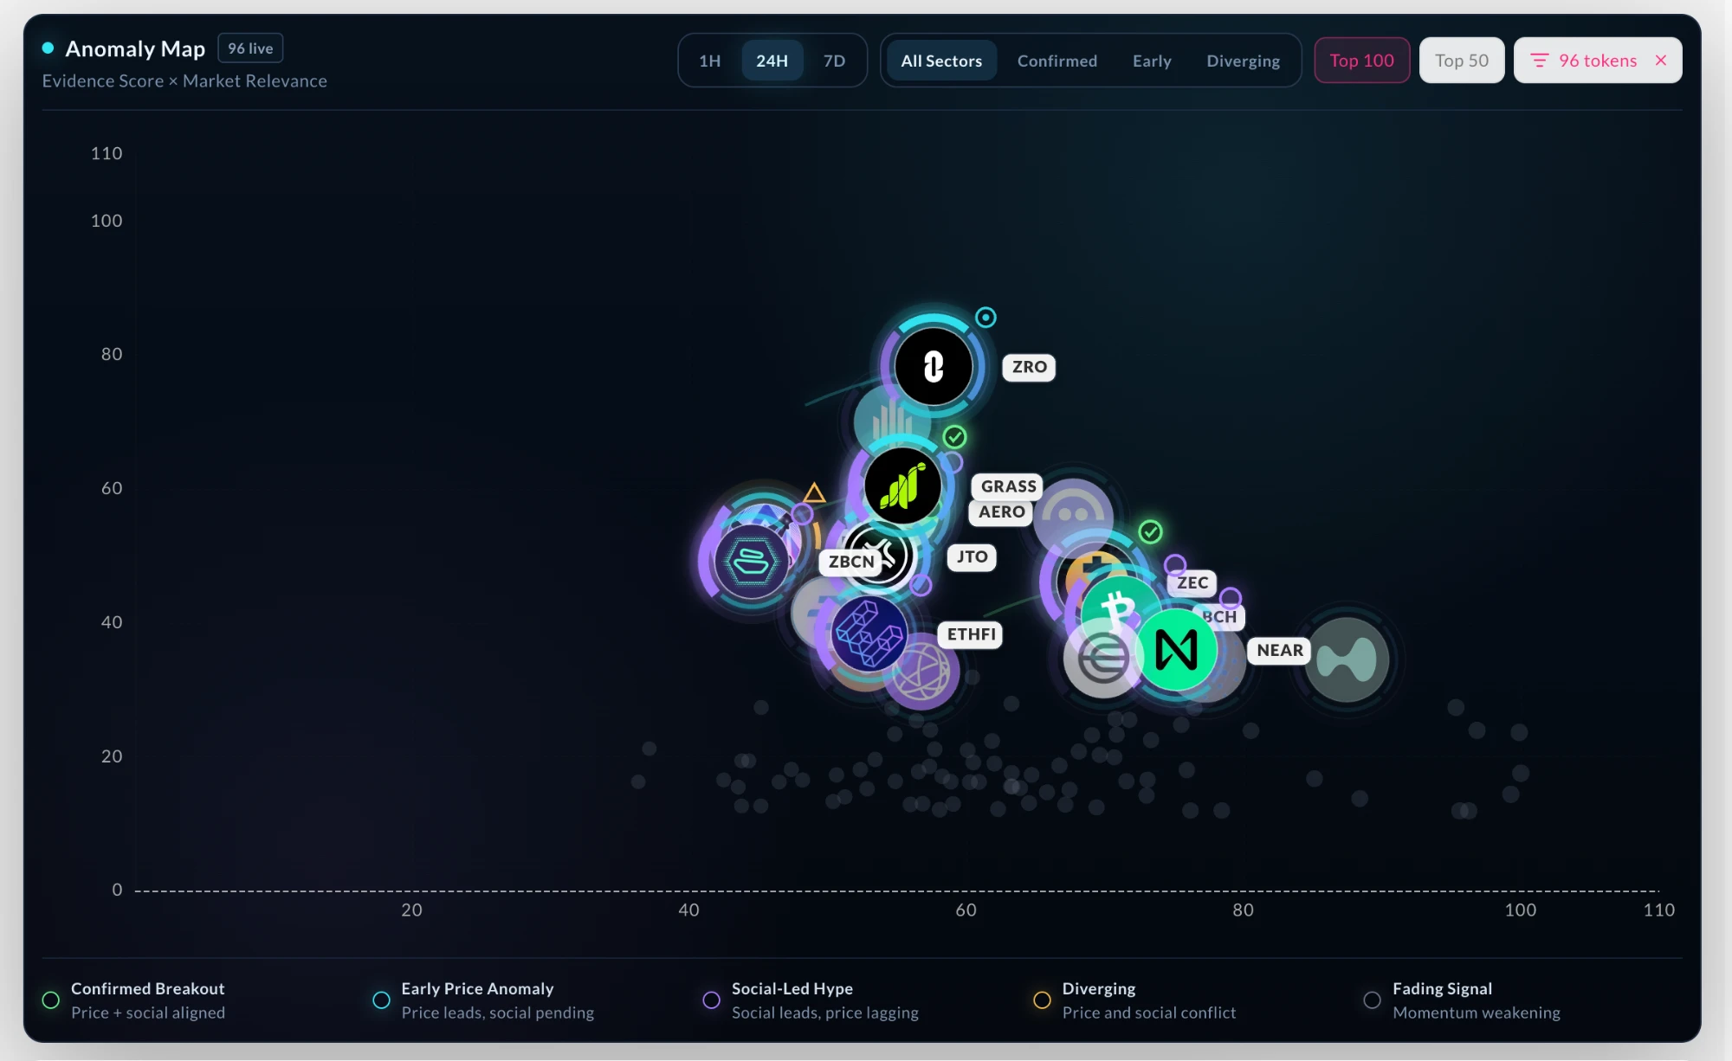Click the orange diverging triangle marker
This screenshot has height=1061, width=1732.
click(813, 493)
